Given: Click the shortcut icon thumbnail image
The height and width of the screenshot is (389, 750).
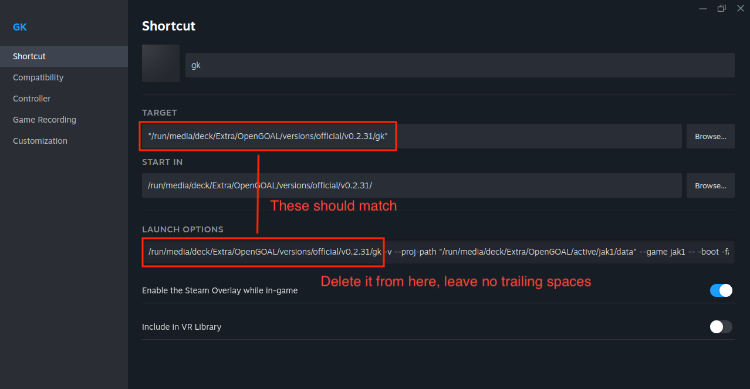Looking at the screenshot, I should [161, 63].
